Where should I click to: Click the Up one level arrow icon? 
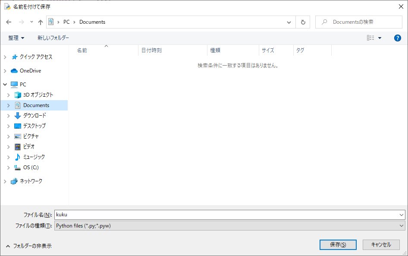[x=41, y=22]
